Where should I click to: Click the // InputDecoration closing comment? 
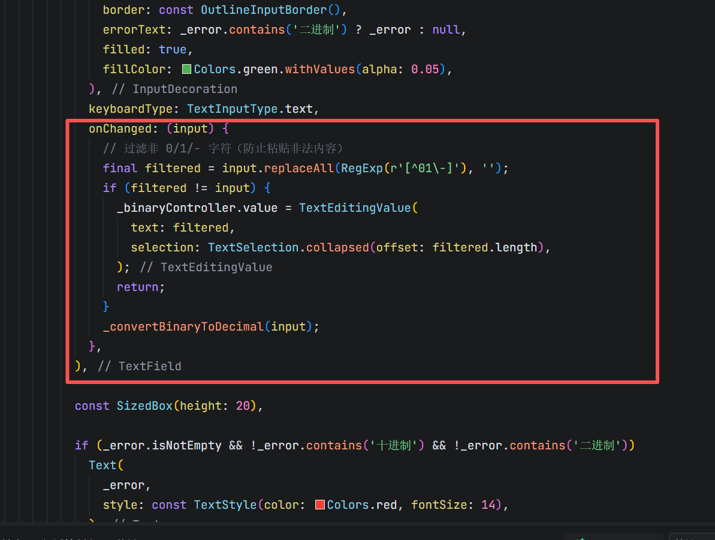point(174,89)
